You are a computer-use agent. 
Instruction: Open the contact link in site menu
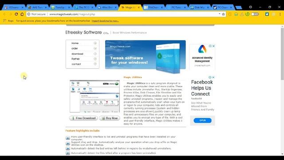[x=76, y=64]
